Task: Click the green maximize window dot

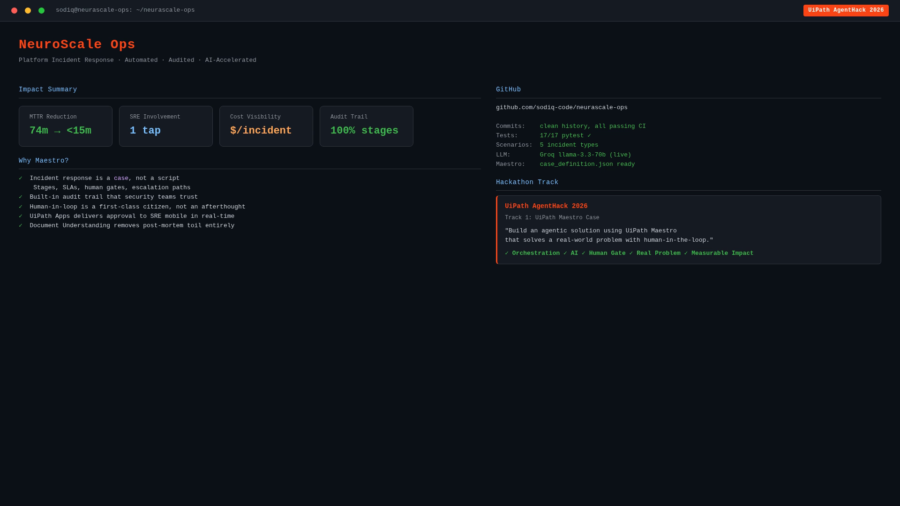Action: click(41, 10)
